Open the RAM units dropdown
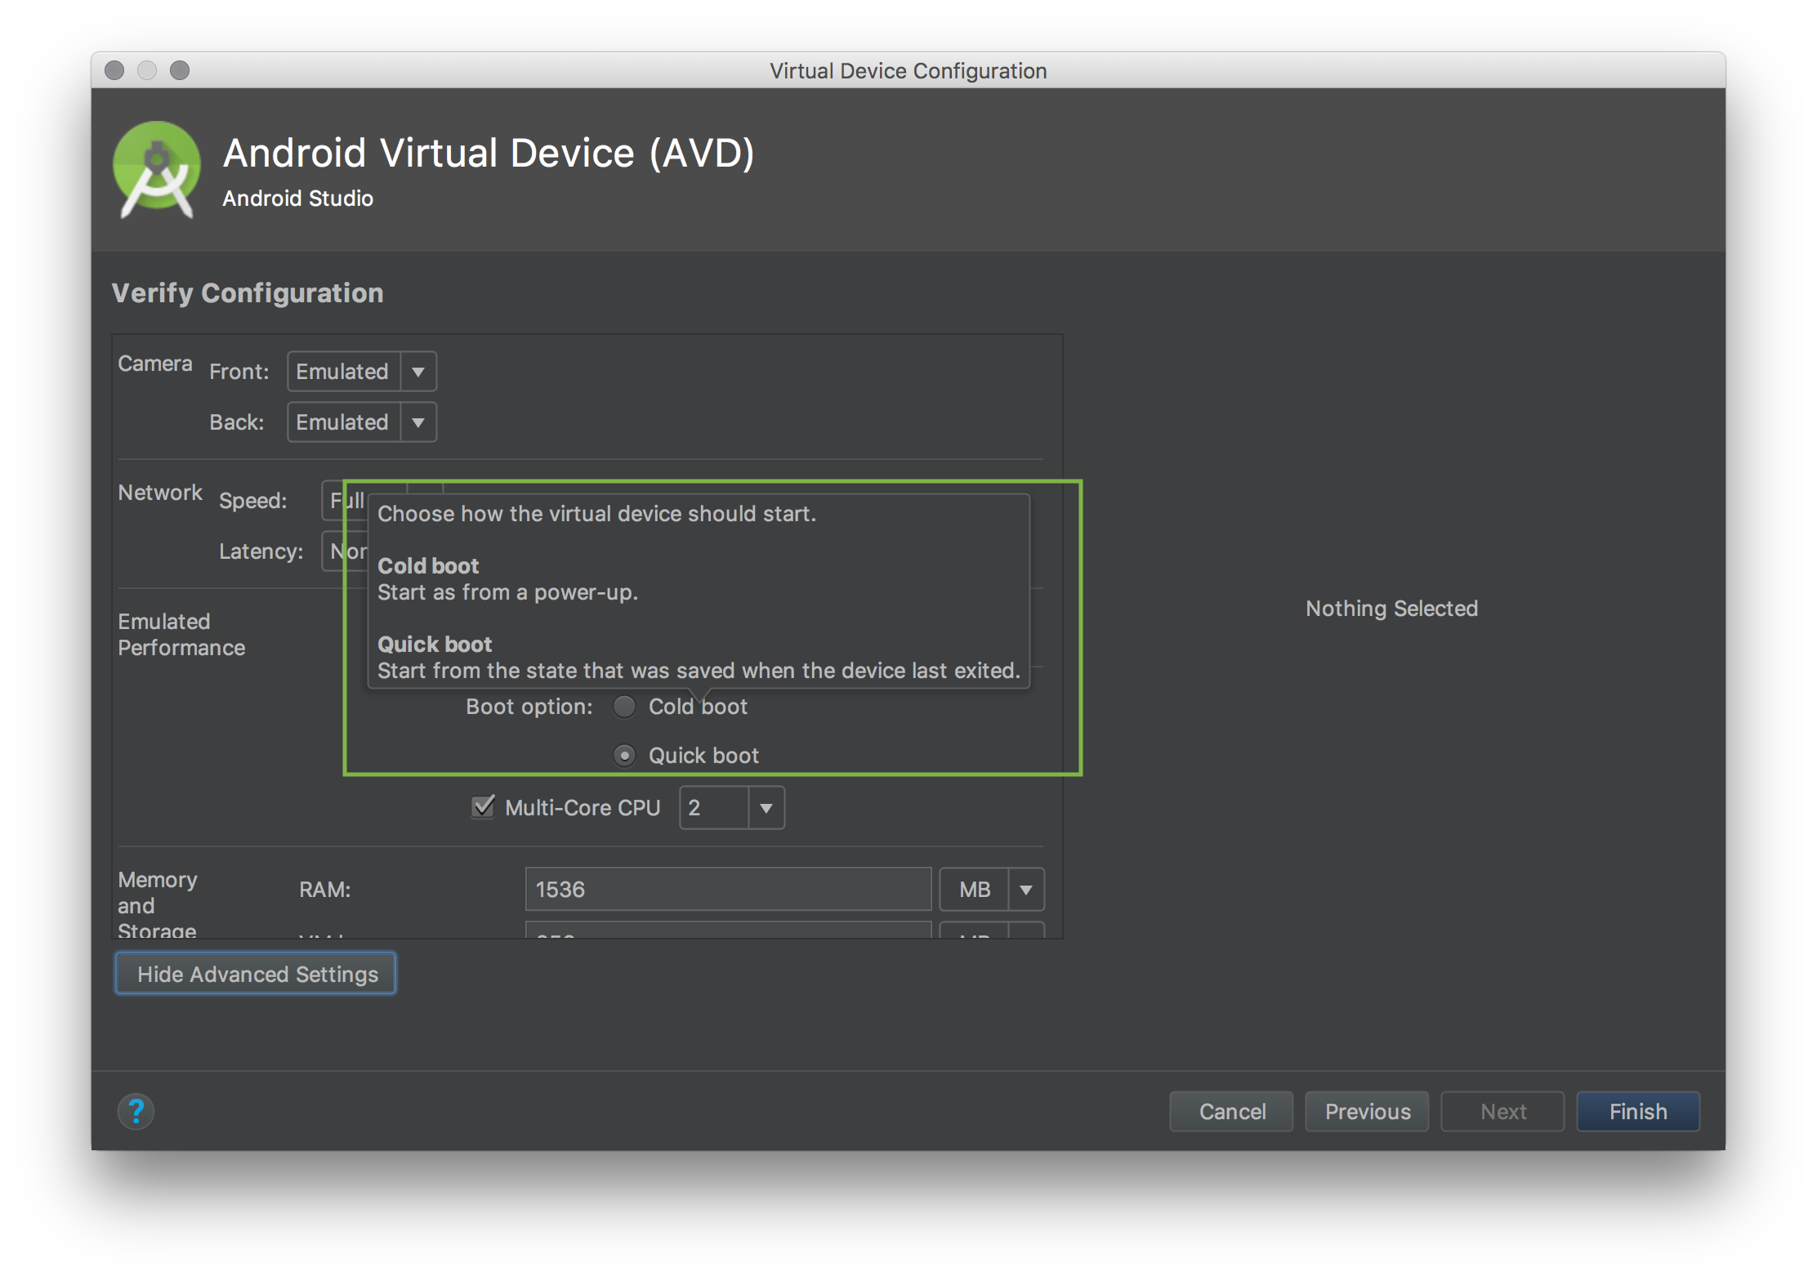The image size is (1817, 1281). (1026, 889)
